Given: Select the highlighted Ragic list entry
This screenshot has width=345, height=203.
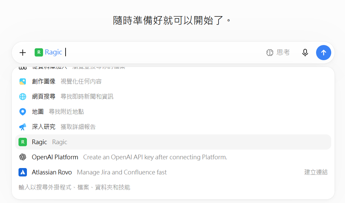Looking at the screenshot, I should (173, 142).
